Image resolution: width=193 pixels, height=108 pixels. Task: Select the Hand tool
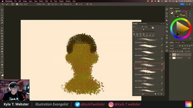pos(2,65)
